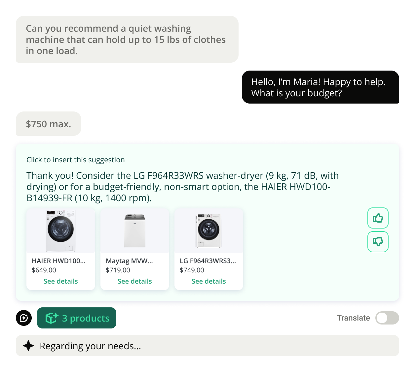Open the AI assistant sparkle chat icon

click(x=24, y=318)
